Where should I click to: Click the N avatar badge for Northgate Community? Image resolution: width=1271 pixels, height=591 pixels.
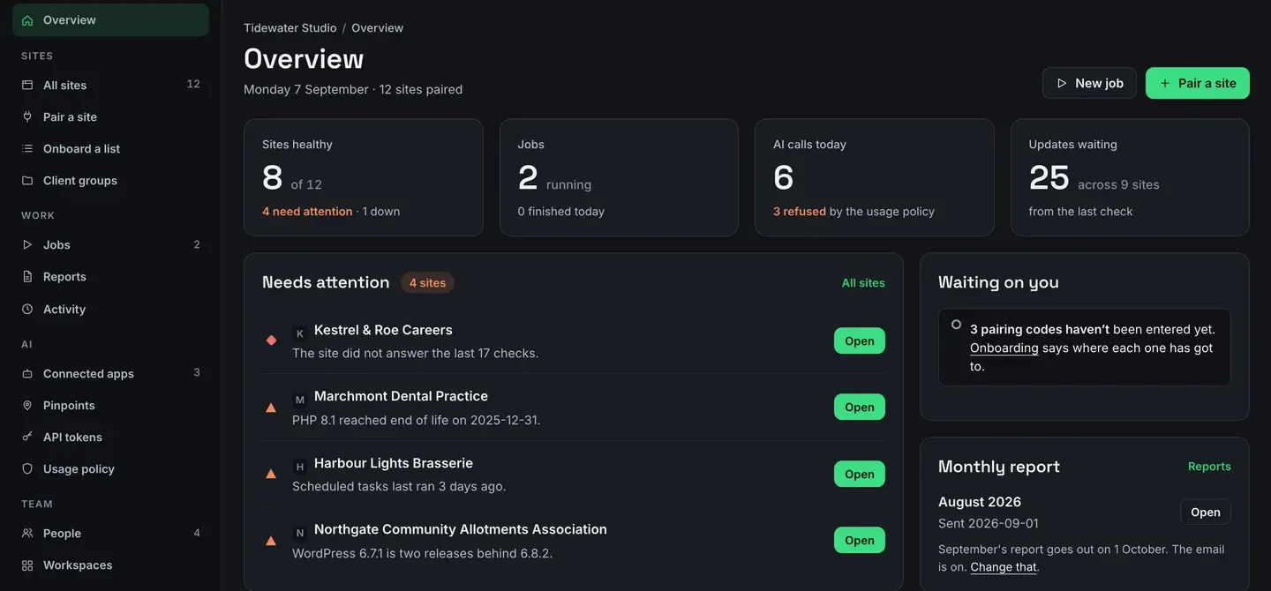pos(300,533)
